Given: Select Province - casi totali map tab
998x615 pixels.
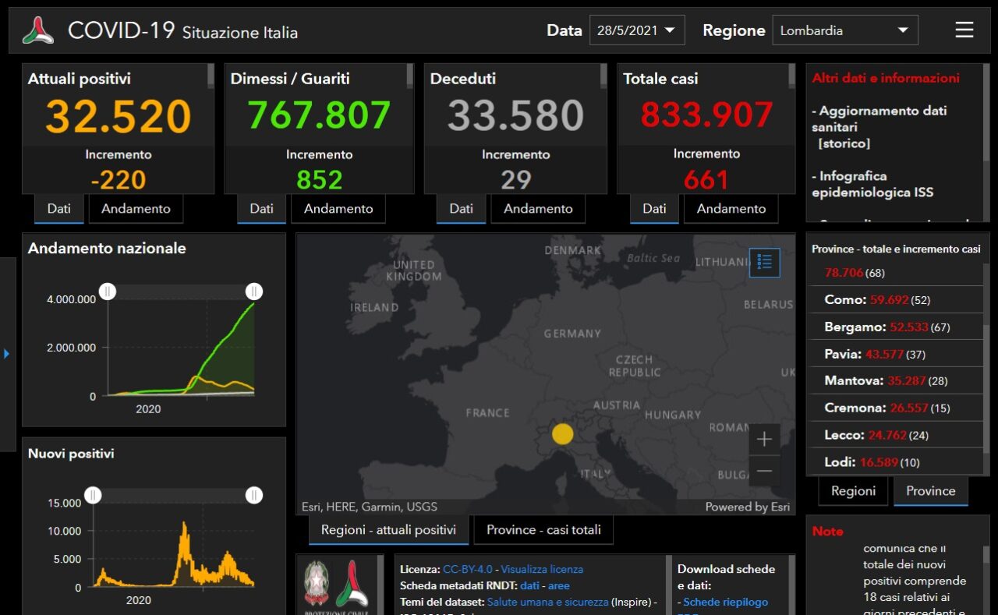Looking at the screenshot, I should 543,530.
